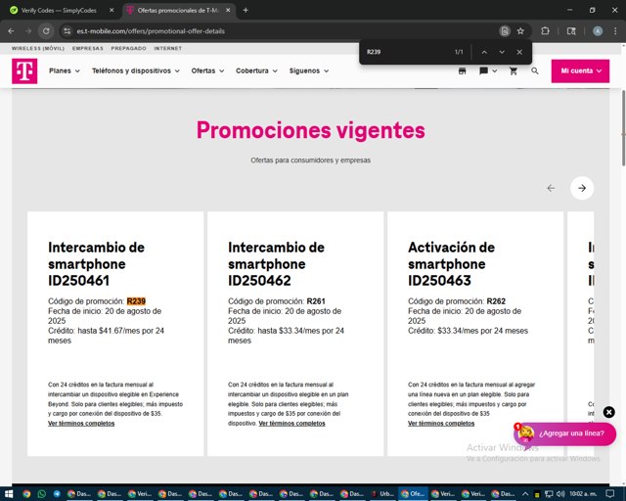Click the site search magnifier icon
The image size is (626, 501).
tap(535, 71)
